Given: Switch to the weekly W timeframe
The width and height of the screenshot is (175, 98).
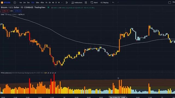Looking at the screenshot, I should click(59, 2).
